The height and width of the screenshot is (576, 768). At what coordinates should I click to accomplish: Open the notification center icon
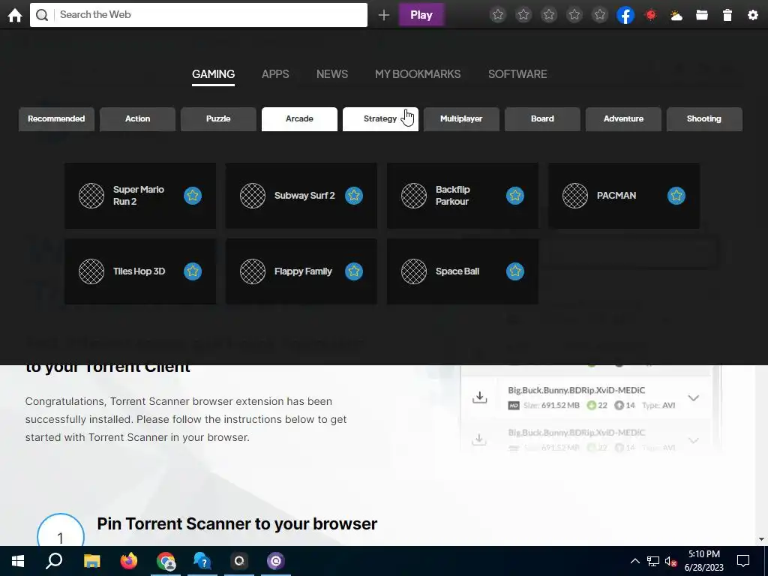pyautogui.click(x=743, y=561)
